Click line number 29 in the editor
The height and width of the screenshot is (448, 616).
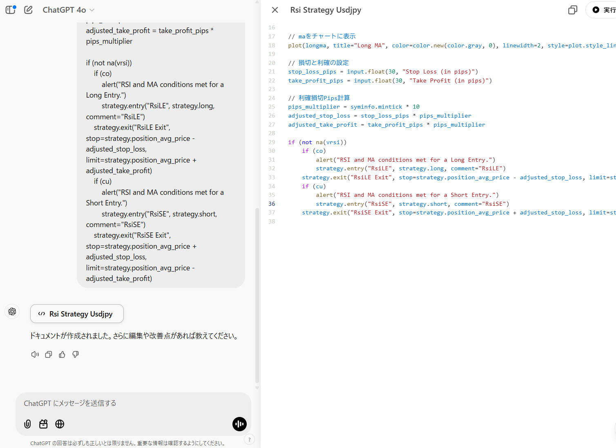(x=272, y=142)
